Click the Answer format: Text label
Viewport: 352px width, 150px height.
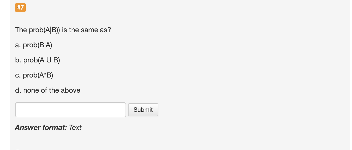click(48, 127)
